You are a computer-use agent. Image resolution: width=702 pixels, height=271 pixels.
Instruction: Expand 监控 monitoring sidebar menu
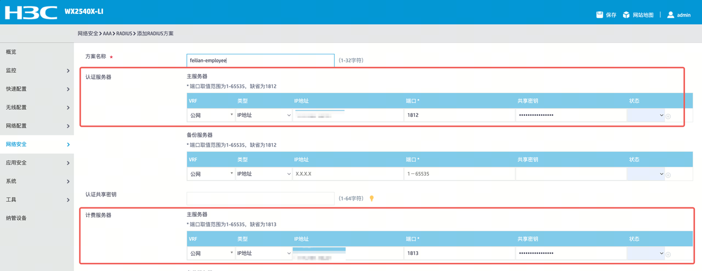[37, 71]
